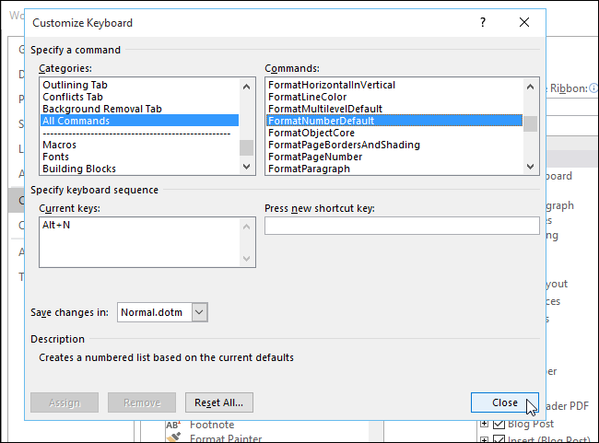Select Background Removal Tab category
The image size is (599, 443).
(101, 109)
